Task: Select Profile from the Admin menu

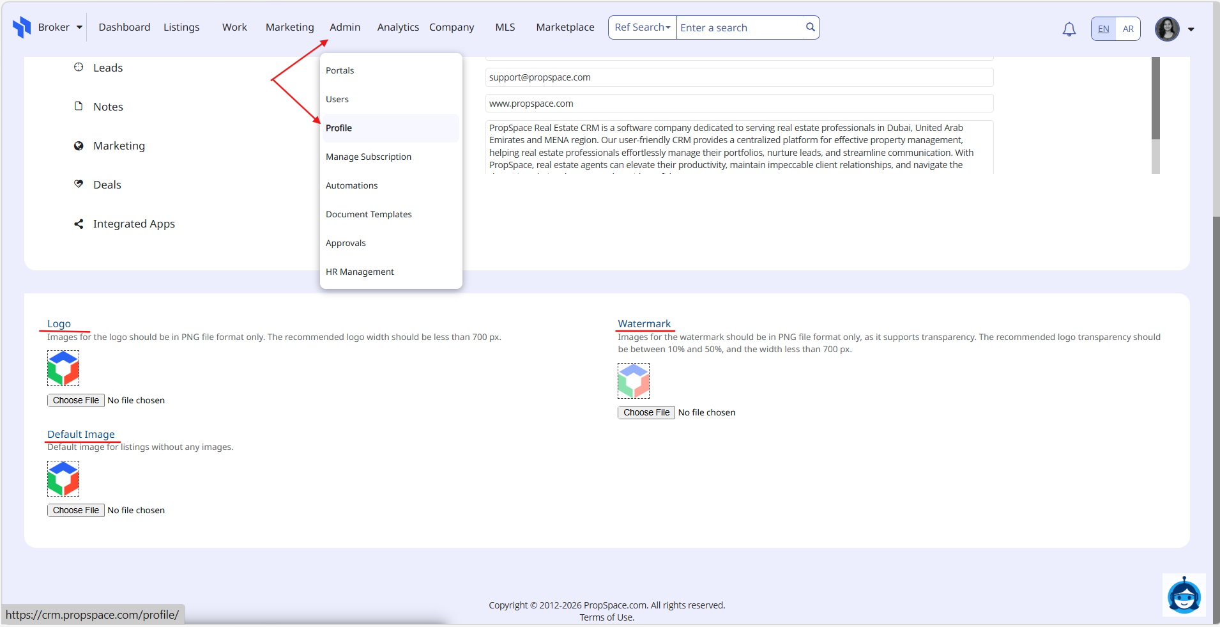Action: 339,128
